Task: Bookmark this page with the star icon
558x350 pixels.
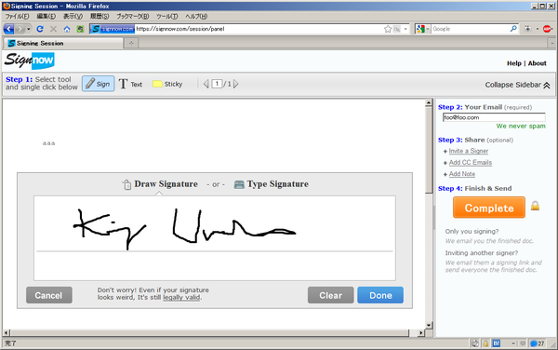Action: tap(388, 29)
